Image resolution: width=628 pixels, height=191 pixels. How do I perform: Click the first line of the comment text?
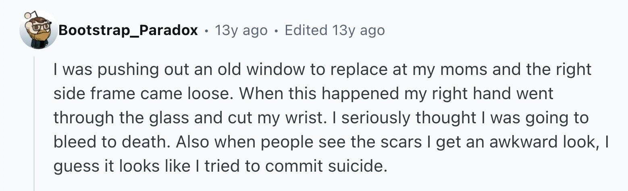[x=322, y=70]
